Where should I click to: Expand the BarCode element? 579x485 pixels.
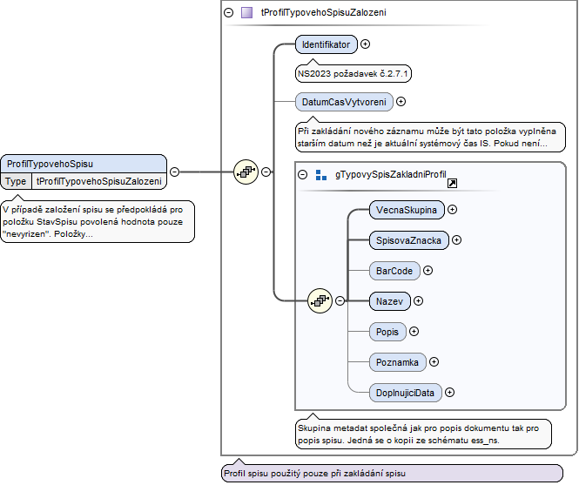pyautogui.click(x=428, y=271)
